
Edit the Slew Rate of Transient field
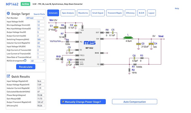click(41, 57)
